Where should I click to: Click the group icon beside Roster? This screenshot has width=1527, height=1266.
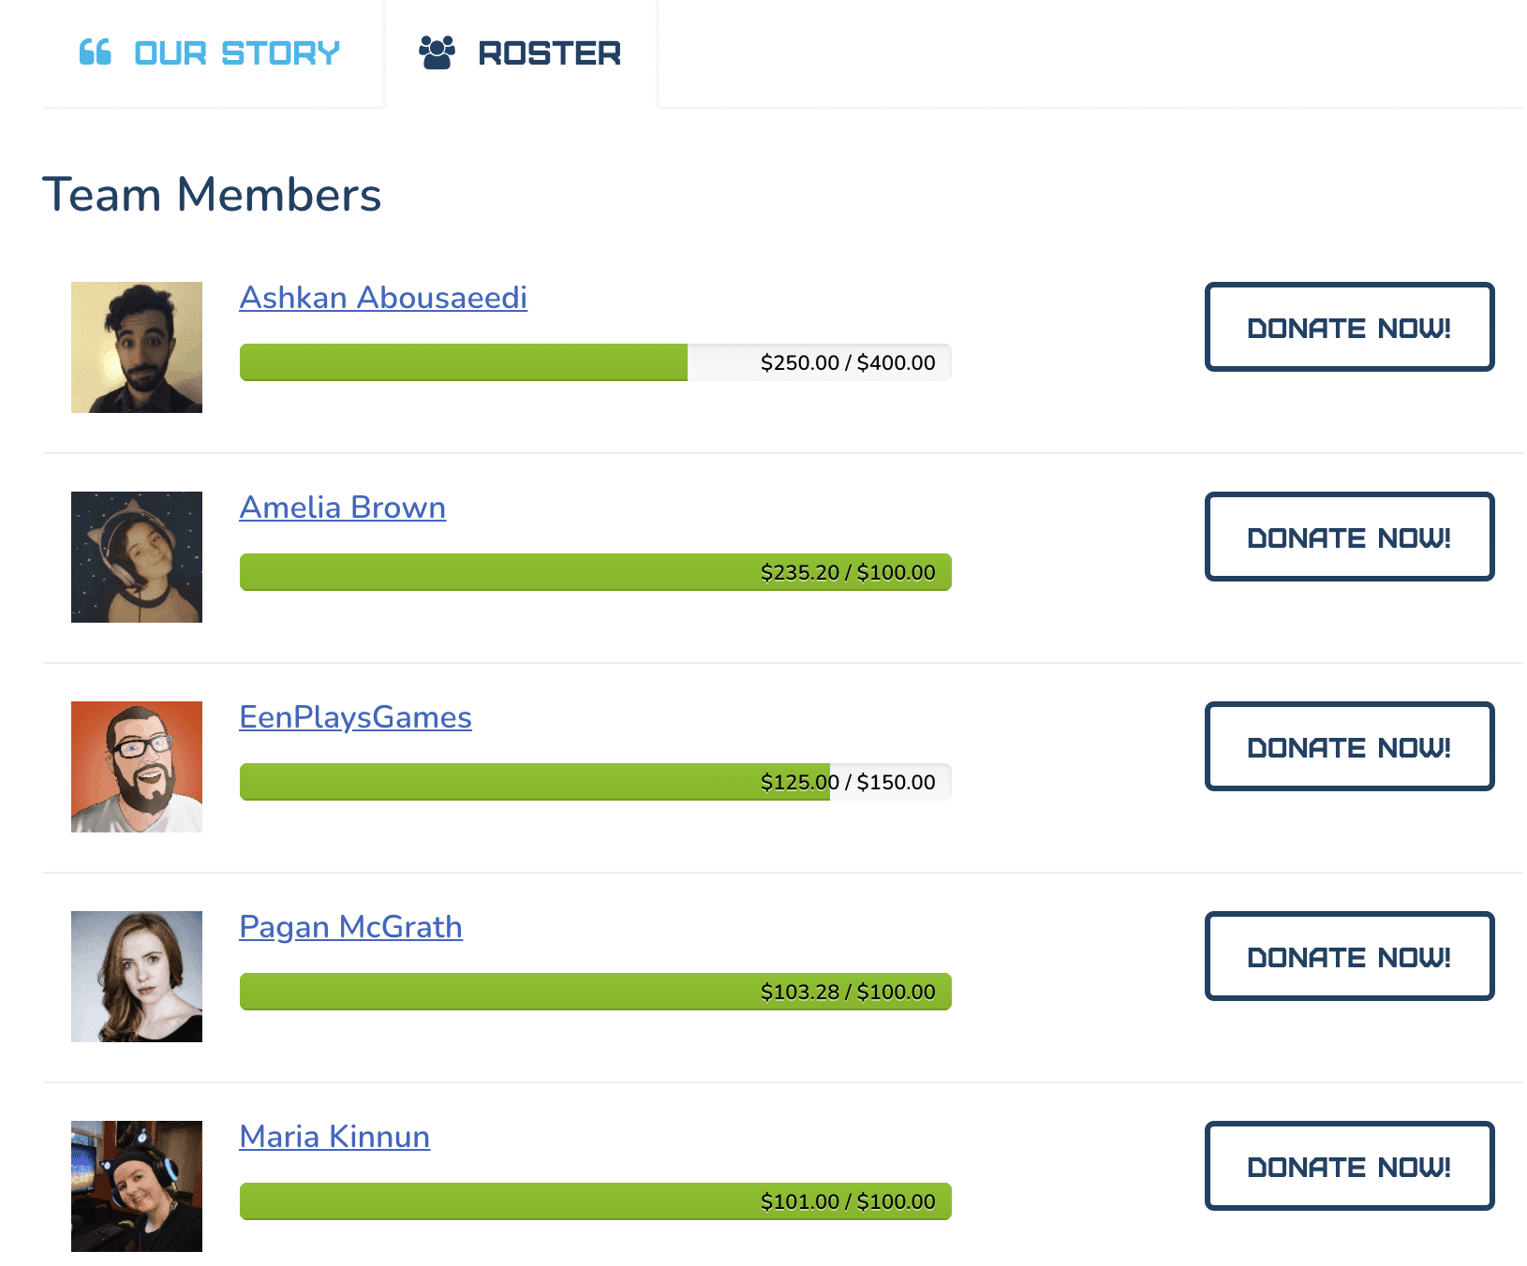coord(437,52)
